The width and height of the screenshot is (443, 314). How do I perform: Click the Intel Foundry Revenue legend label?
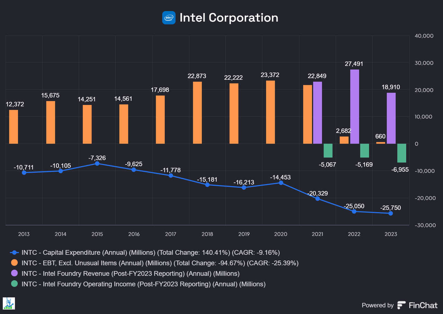pos(130,273)
